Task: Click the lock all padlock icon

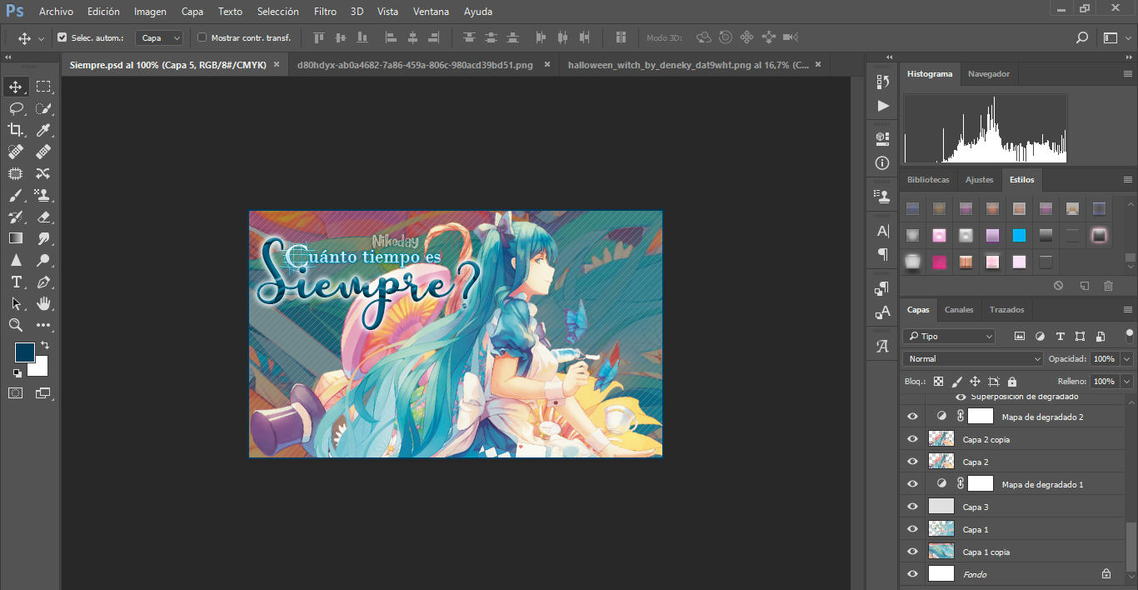Action: pyautogui.click(x=1011, y=381)
